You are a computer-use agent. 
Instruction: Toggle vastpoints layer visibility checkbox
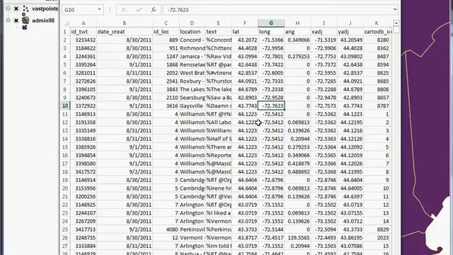(16, 9)
